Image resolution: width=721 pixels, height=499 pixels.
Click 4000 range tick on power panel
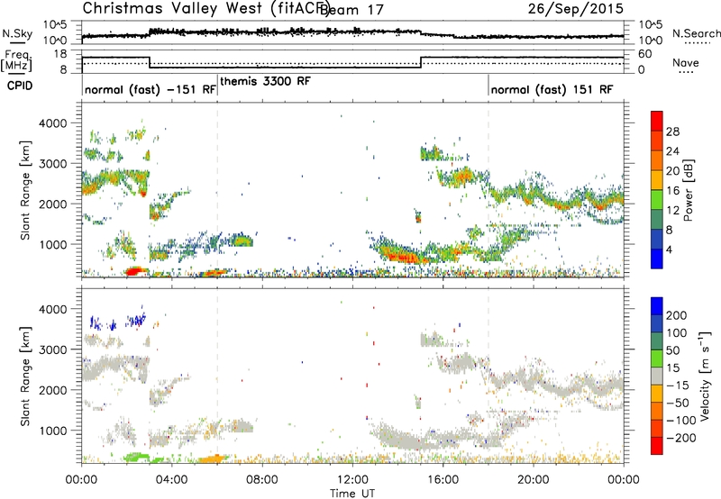tap(52, 123)
